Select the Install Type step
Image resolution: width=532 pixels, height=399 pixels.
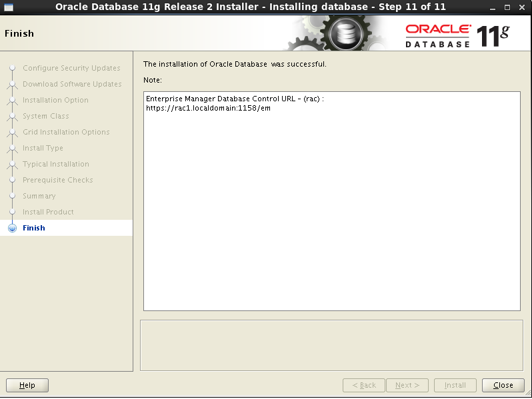43,148
